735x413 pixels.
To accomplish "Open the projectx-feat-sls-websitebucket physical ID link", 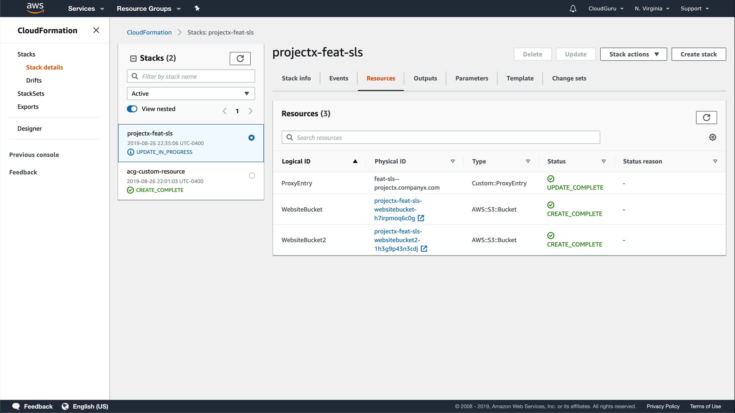I will (x=395, y=209).
